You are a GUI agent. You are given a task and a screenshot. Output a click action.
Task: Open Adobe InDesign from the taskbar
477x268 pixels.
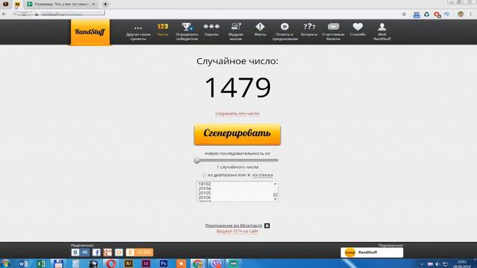146,264
